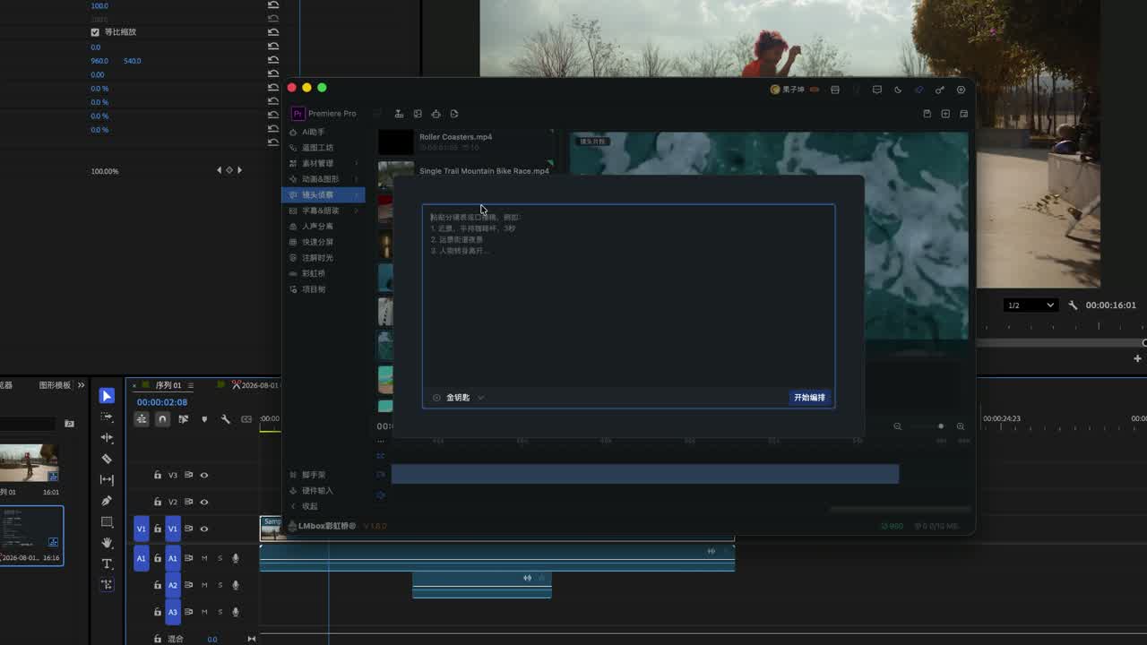Toggle timeline snapping magnet button
The width and height of the screenshot is (1147, 645).
tap(162, 419)
